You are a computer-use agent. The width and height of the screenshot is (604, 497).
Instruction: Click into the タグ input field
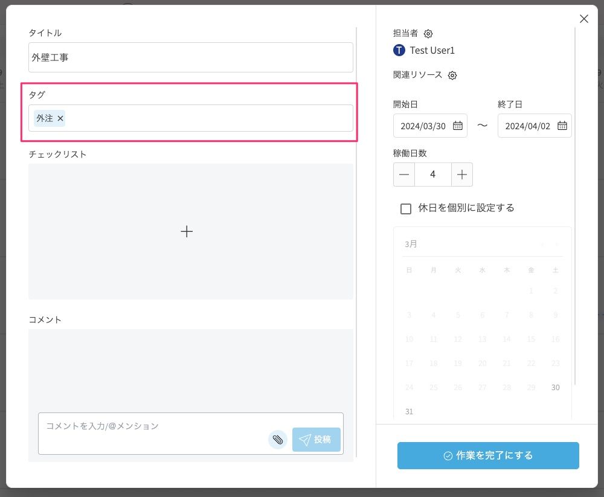(x=205, y=118)
